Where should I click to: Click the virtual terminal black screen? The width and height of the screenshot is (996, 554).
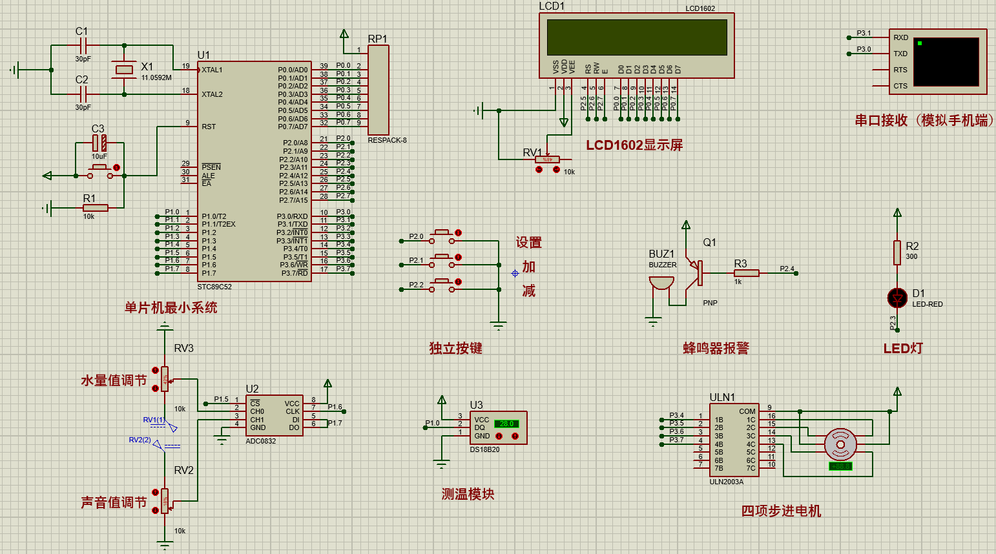pos(946,61)
